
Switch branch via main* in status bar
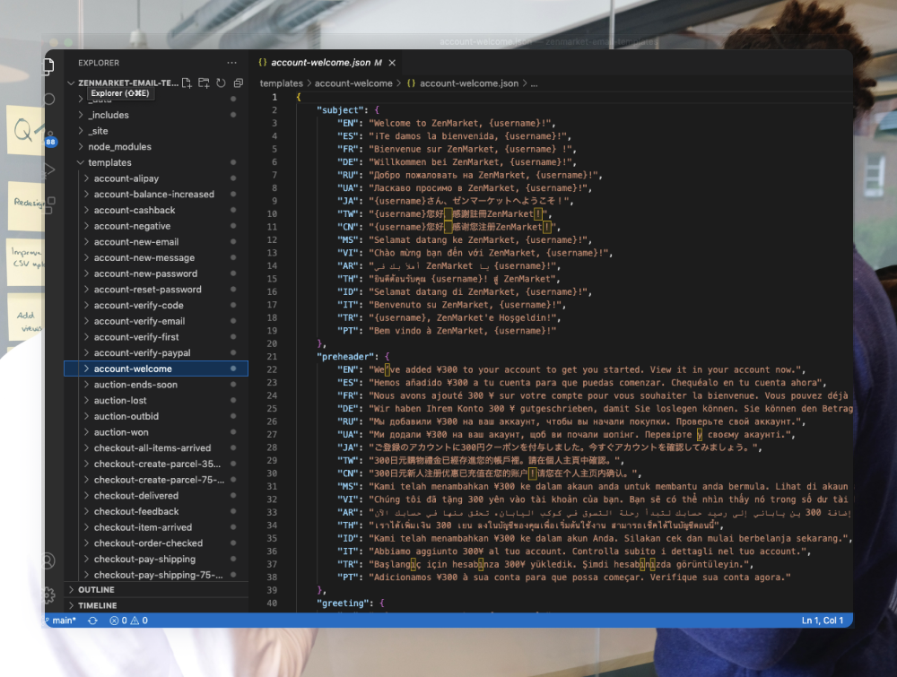point(62,621)
